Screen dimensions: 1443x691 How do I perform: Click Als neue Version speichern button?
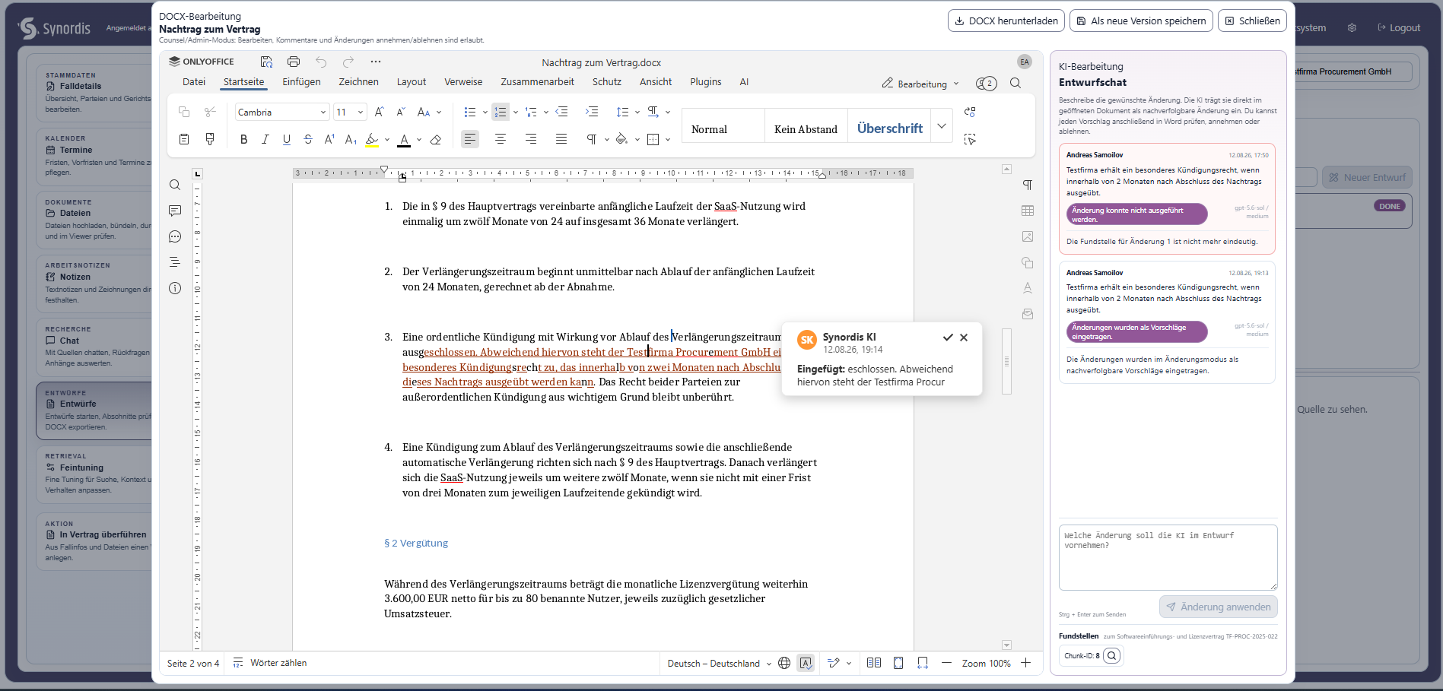click(x=1140, y=21)
